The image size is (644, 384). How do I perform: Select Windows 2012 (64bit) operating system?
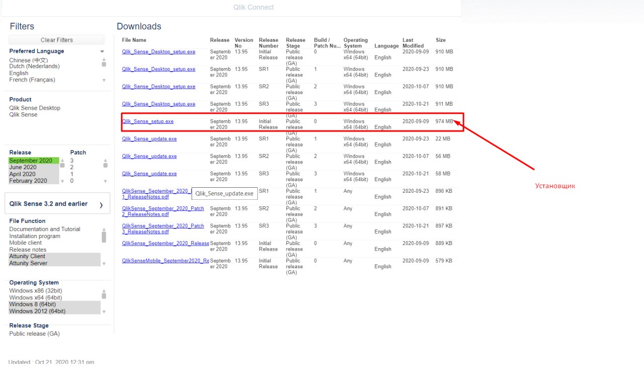pos(54,311)
